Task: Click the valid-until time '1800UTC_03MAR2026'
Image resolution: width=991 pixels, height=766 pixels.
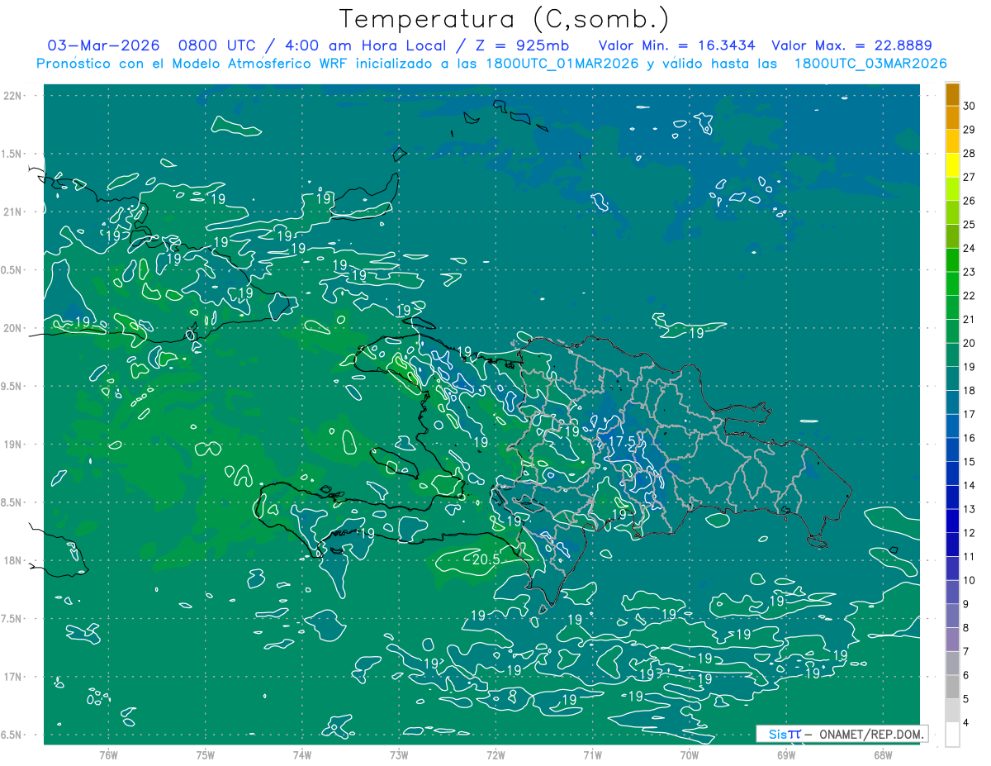Action: click(870, 64)
